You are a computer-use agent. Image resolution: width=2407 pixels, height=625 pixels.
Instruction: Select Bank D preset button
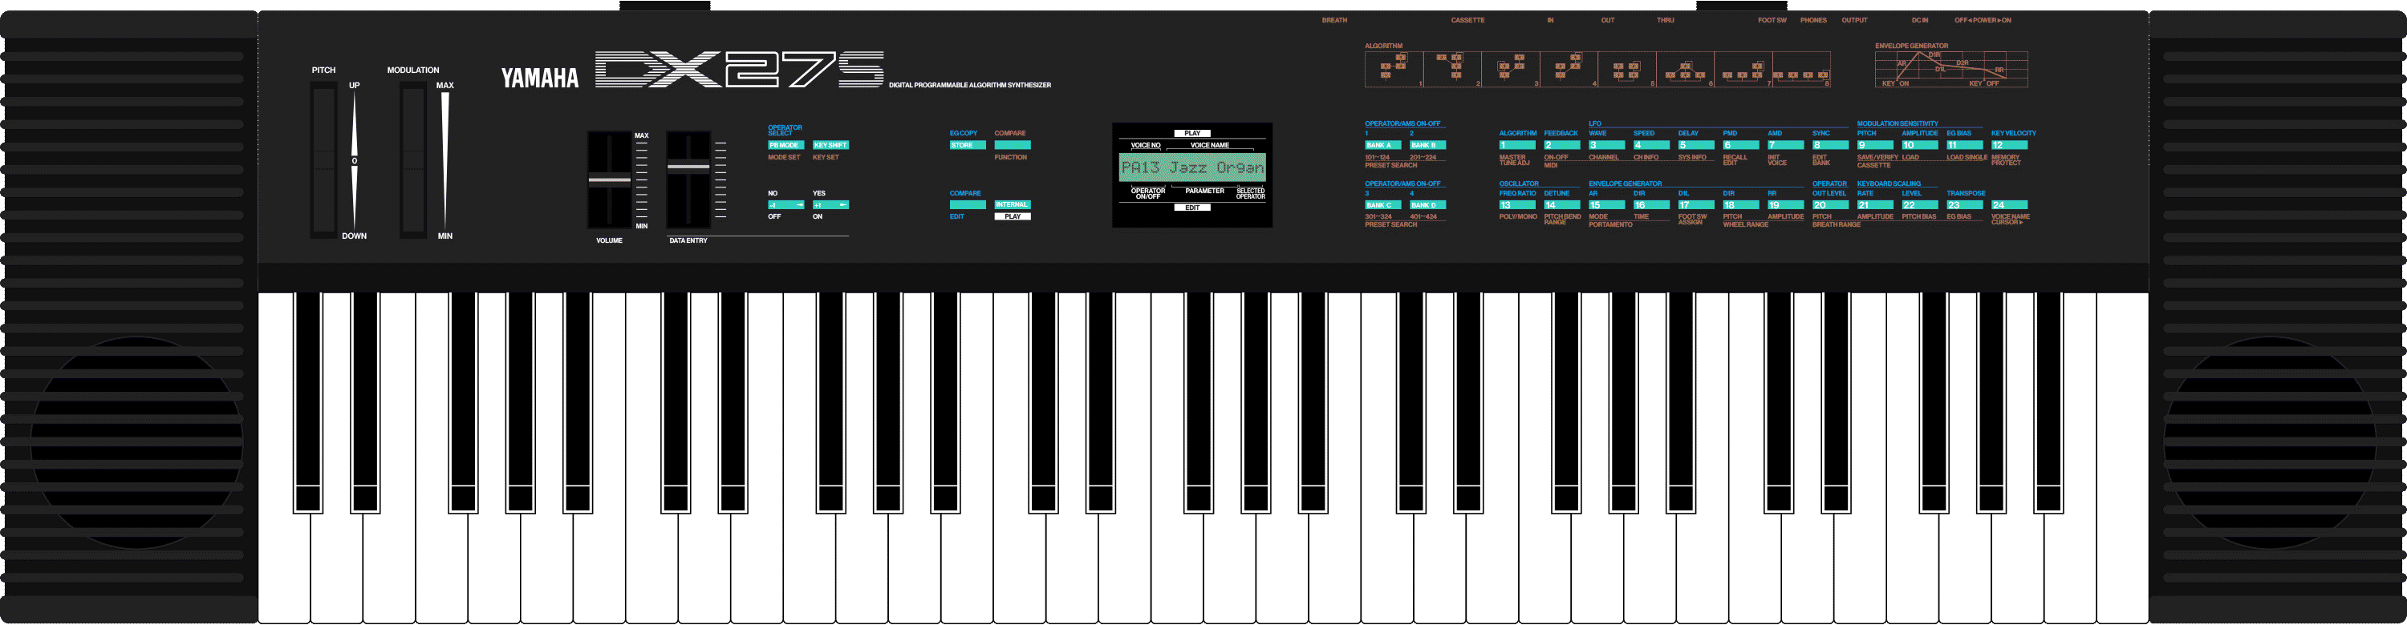tap(1428, 205)
